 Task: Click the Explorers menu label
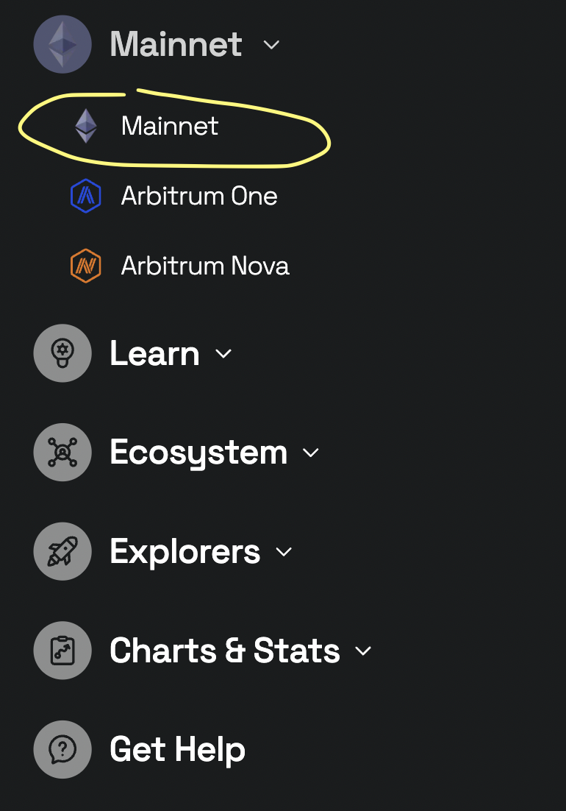(x=185, y=551)
